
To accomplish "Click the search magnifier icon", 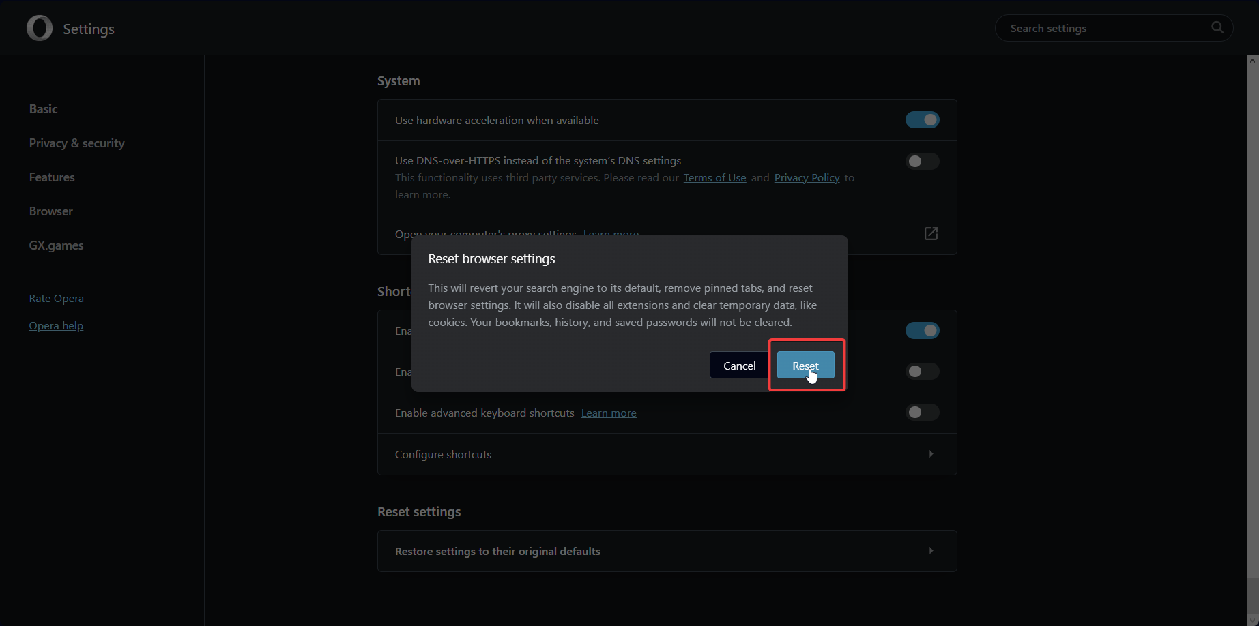I will point(1217,27).
